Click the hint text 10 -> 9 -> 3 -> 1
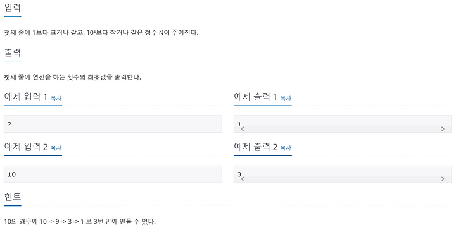 pyautogui.click(x=61, y=222)
